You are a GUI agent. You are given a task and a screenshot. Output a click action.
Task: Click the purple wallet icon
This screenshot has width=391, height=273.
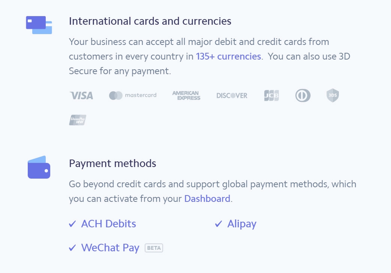[x=39, y=167]
